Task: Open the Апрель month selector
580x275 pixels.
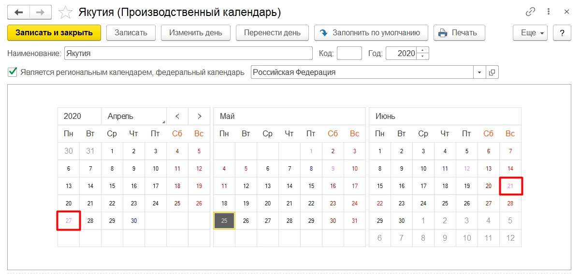Action: tap(134, 116)
